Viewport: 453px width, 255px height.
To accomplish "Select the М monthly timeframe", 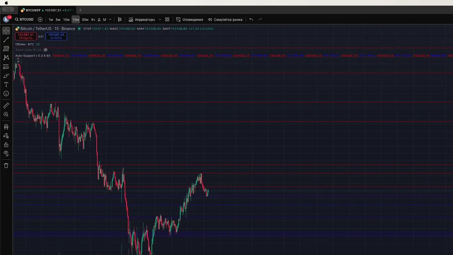I will point(104,19).
